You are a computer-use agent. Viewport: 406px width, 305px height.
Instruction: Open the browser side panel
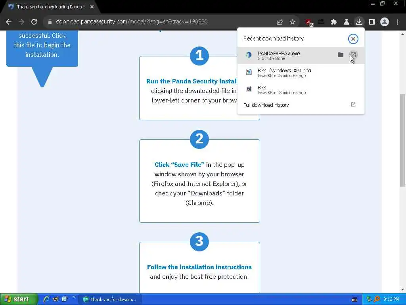coord(372,22)
